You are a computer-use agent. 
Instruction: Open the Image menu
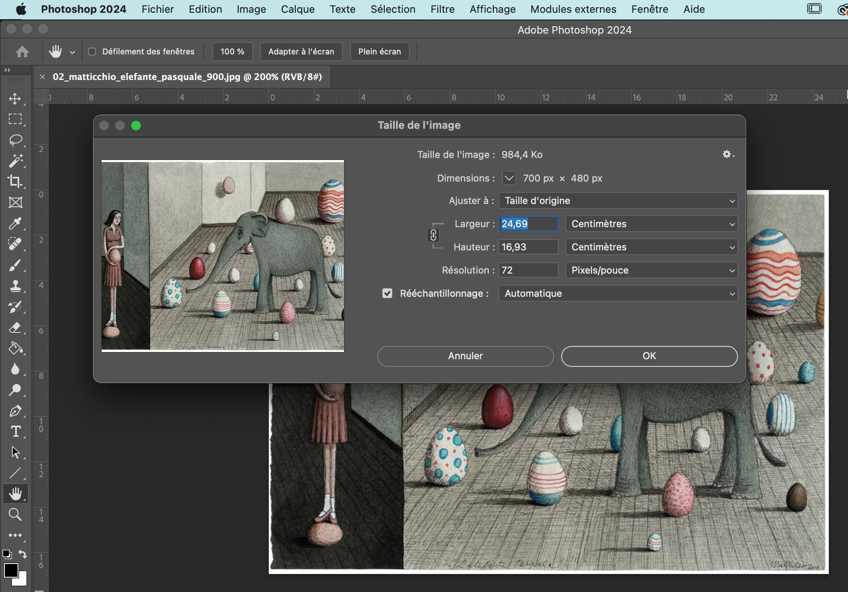point(251,9)
